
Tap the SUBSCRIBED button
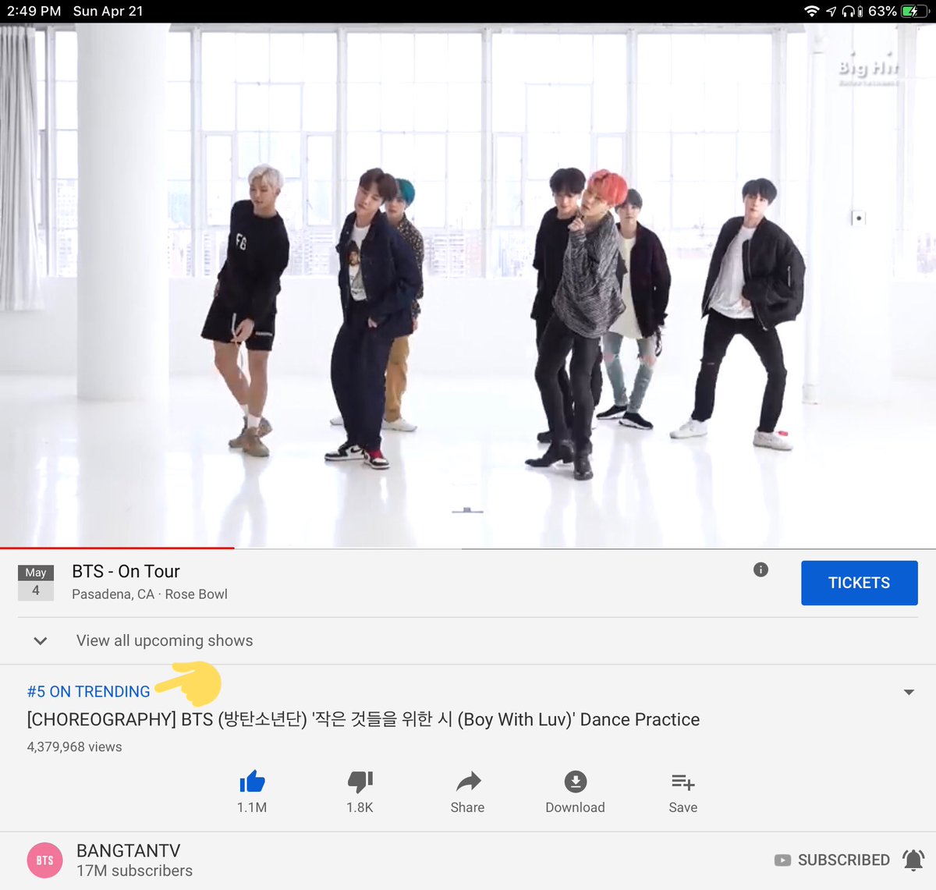(x=832, y=860)
